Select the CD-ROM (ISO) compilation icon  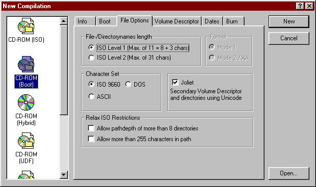pyautogui.click(x=26, y=26)
